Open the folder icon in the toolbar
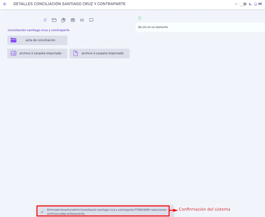The height and width of the screenshot is (217, 265). point(54,20)
